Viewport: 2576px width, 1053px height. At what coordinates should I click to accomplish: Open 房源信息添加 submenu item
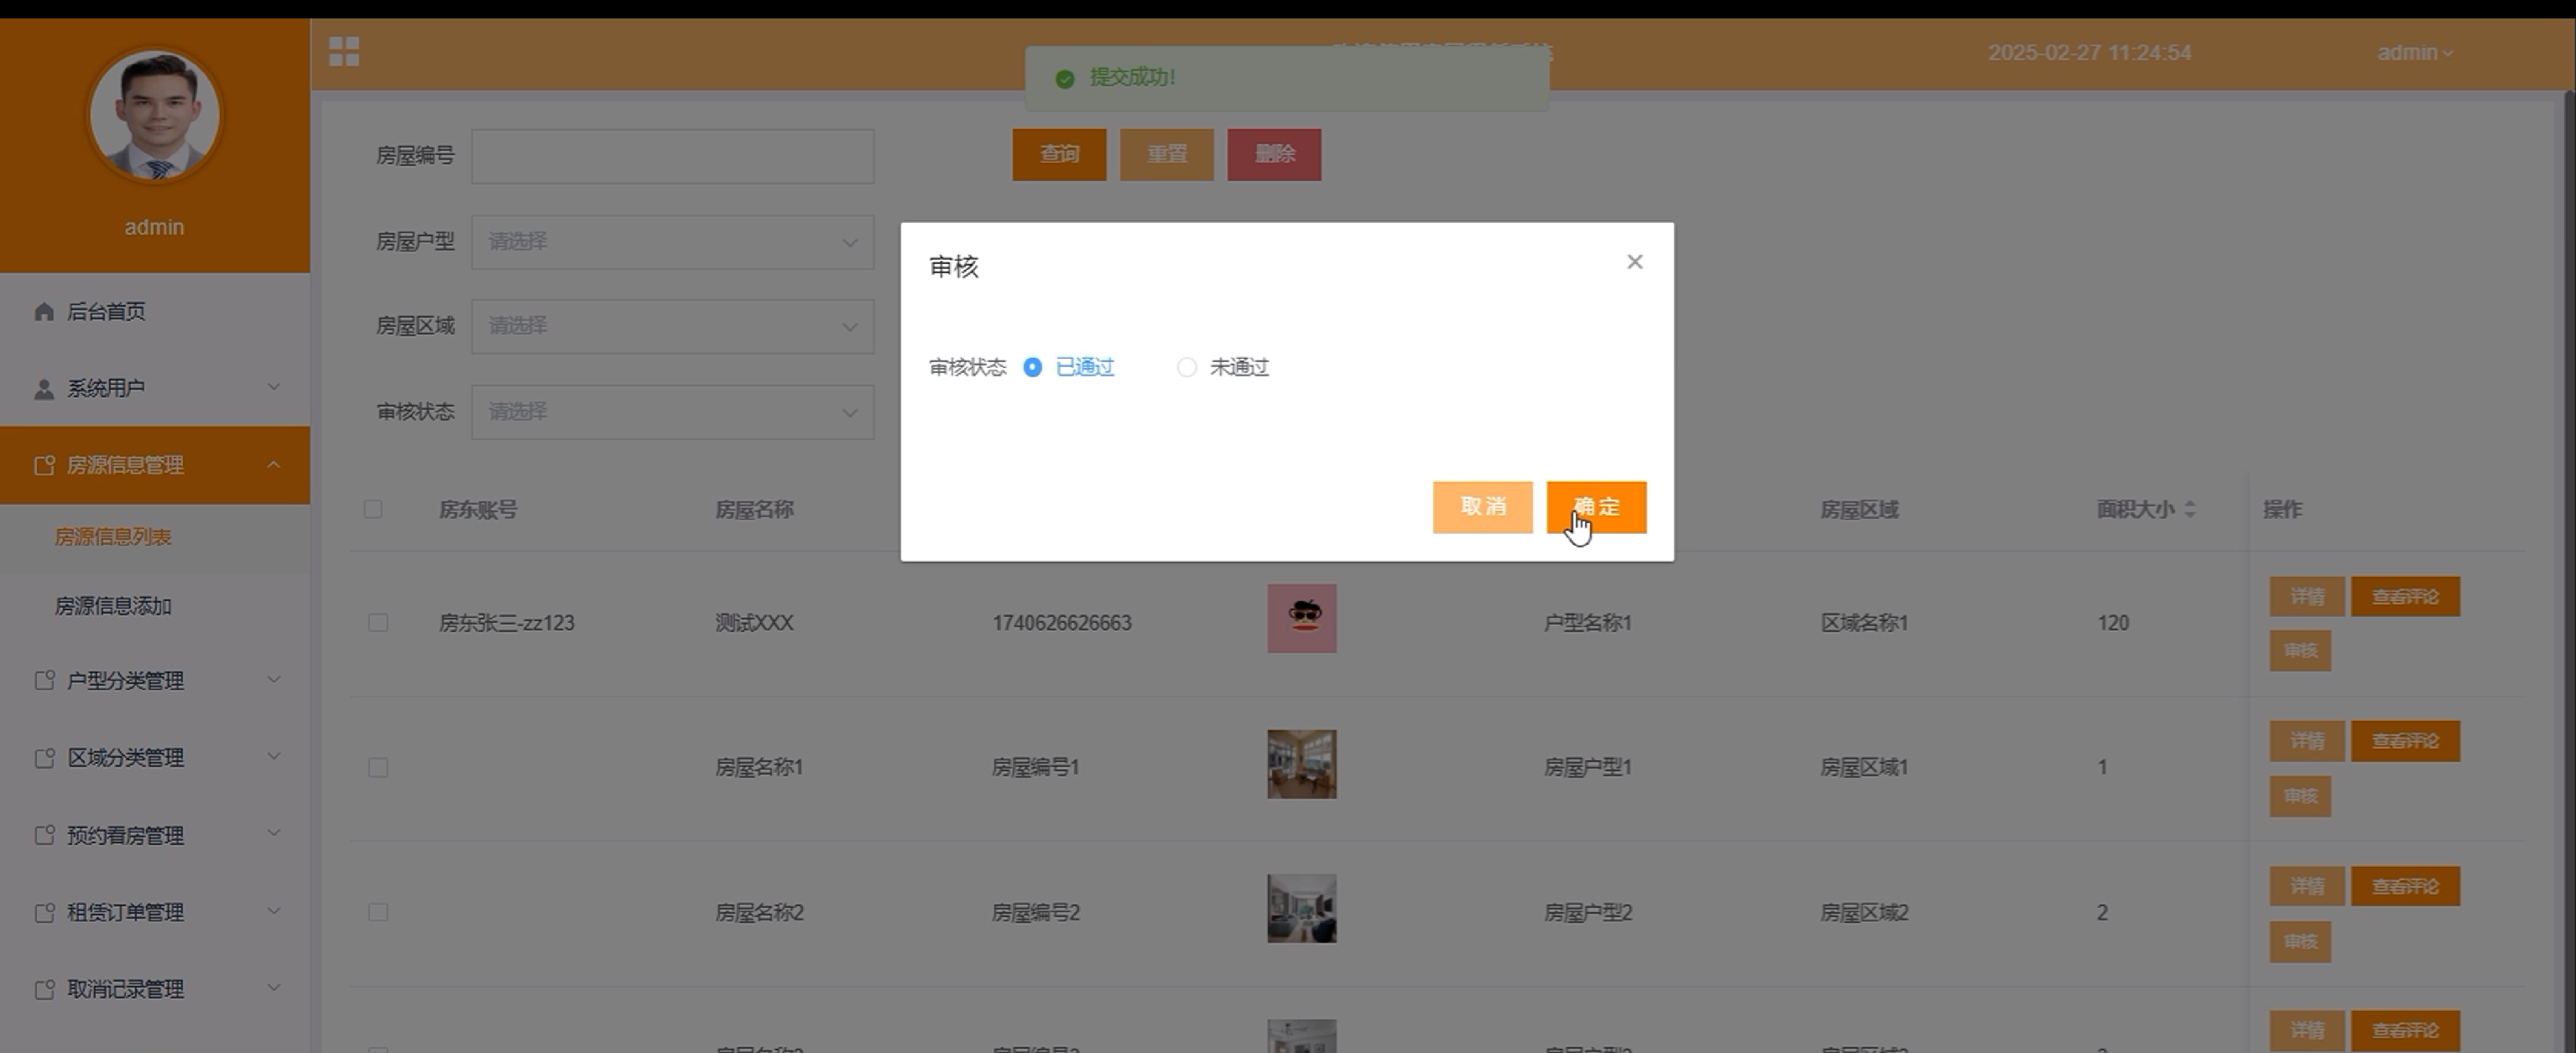click(x=155, y=606)
